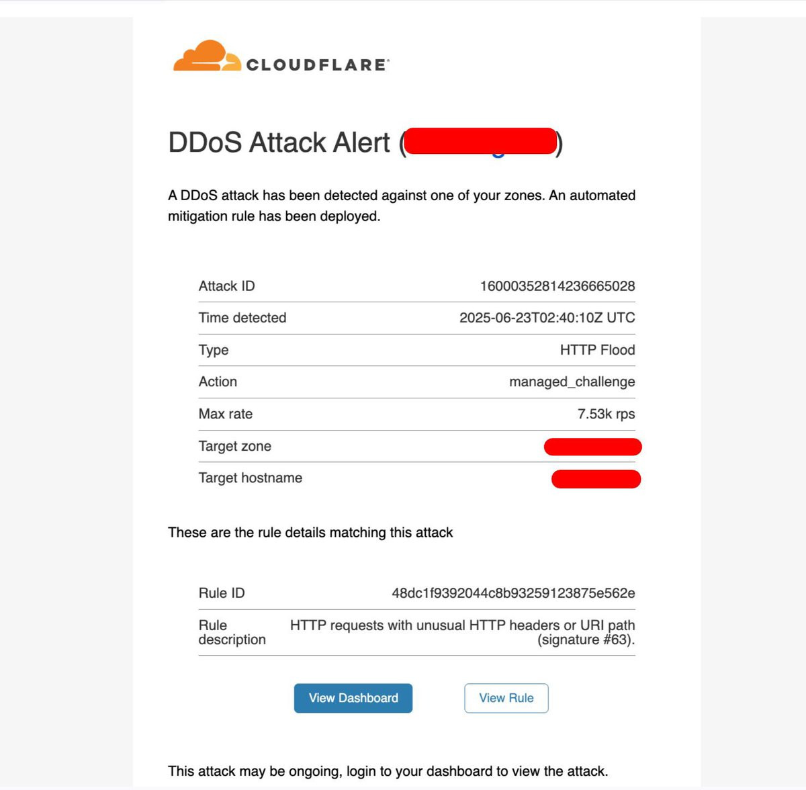
Task: Click the View Rule button
Action: pyautogui.click(x=506, y=698)
